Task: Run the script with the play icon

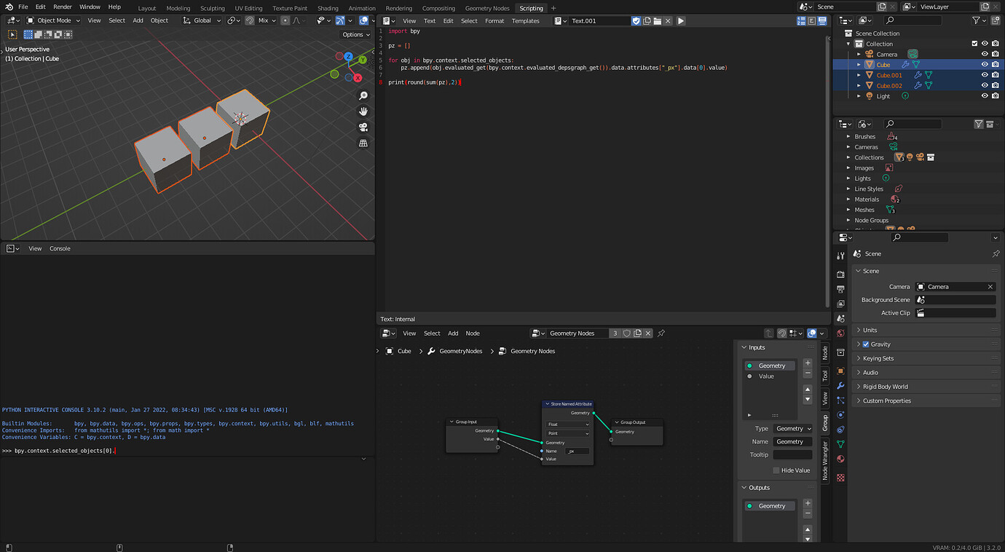Action: coord(681,21)
